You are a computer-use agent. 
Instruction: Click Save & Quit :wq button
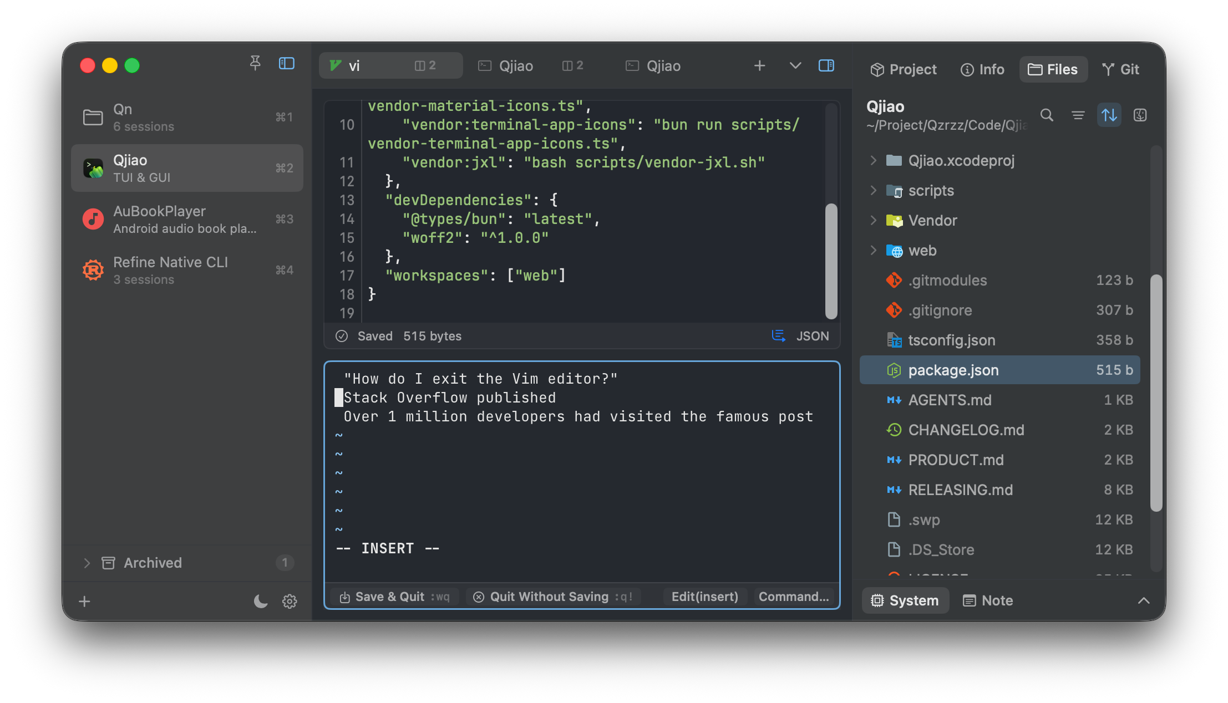pos(395,597)
